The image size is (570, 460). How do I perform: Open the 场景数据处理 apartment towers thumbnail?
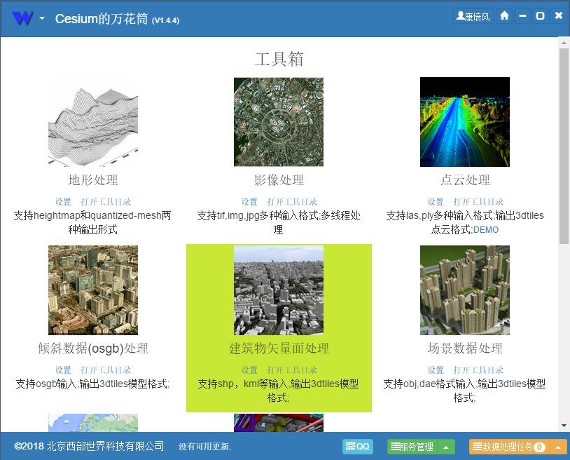tap(464, 290)
